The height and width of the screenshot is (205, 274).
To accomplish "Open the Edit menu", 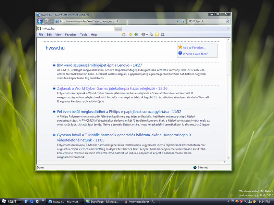I will click(49, 35).
